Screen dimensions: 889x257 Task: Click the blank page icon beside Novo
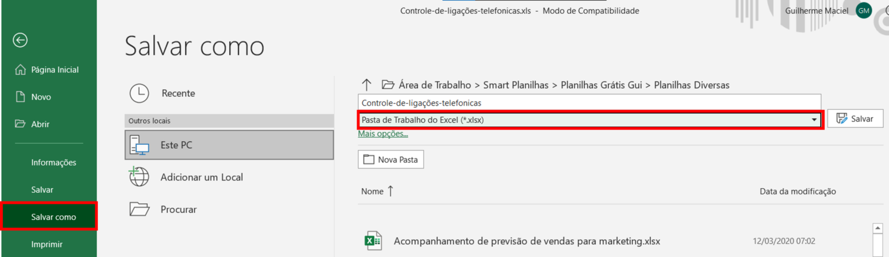click(x=20, y=97)
